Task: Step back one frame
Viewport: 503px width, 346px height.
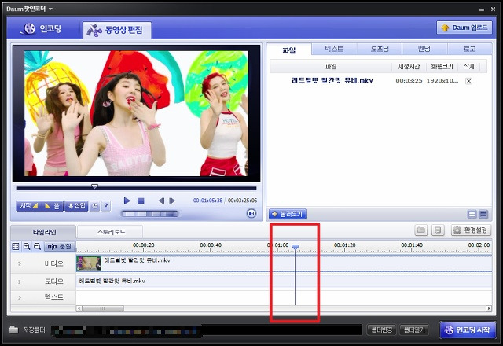Action: 161,201
